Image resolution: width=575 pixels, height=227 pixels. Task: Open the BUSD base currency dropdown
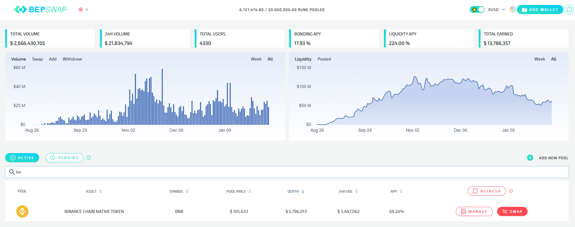pyautogui.click(x=497, y=9)
